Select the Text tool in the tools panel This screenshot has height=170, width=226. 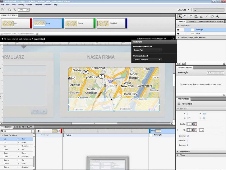(x=191, y=17)
